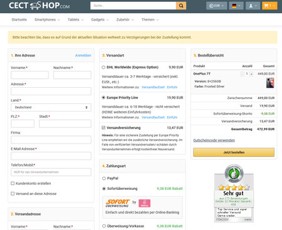282x230 pixels.
Task: Increase OnePlus 7T quantity with plus
Action: pos(251,74)
